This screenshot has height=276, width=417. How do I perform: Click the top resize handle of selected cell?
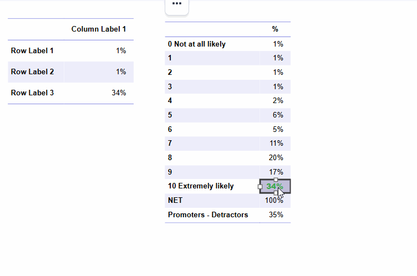[276, 180]
